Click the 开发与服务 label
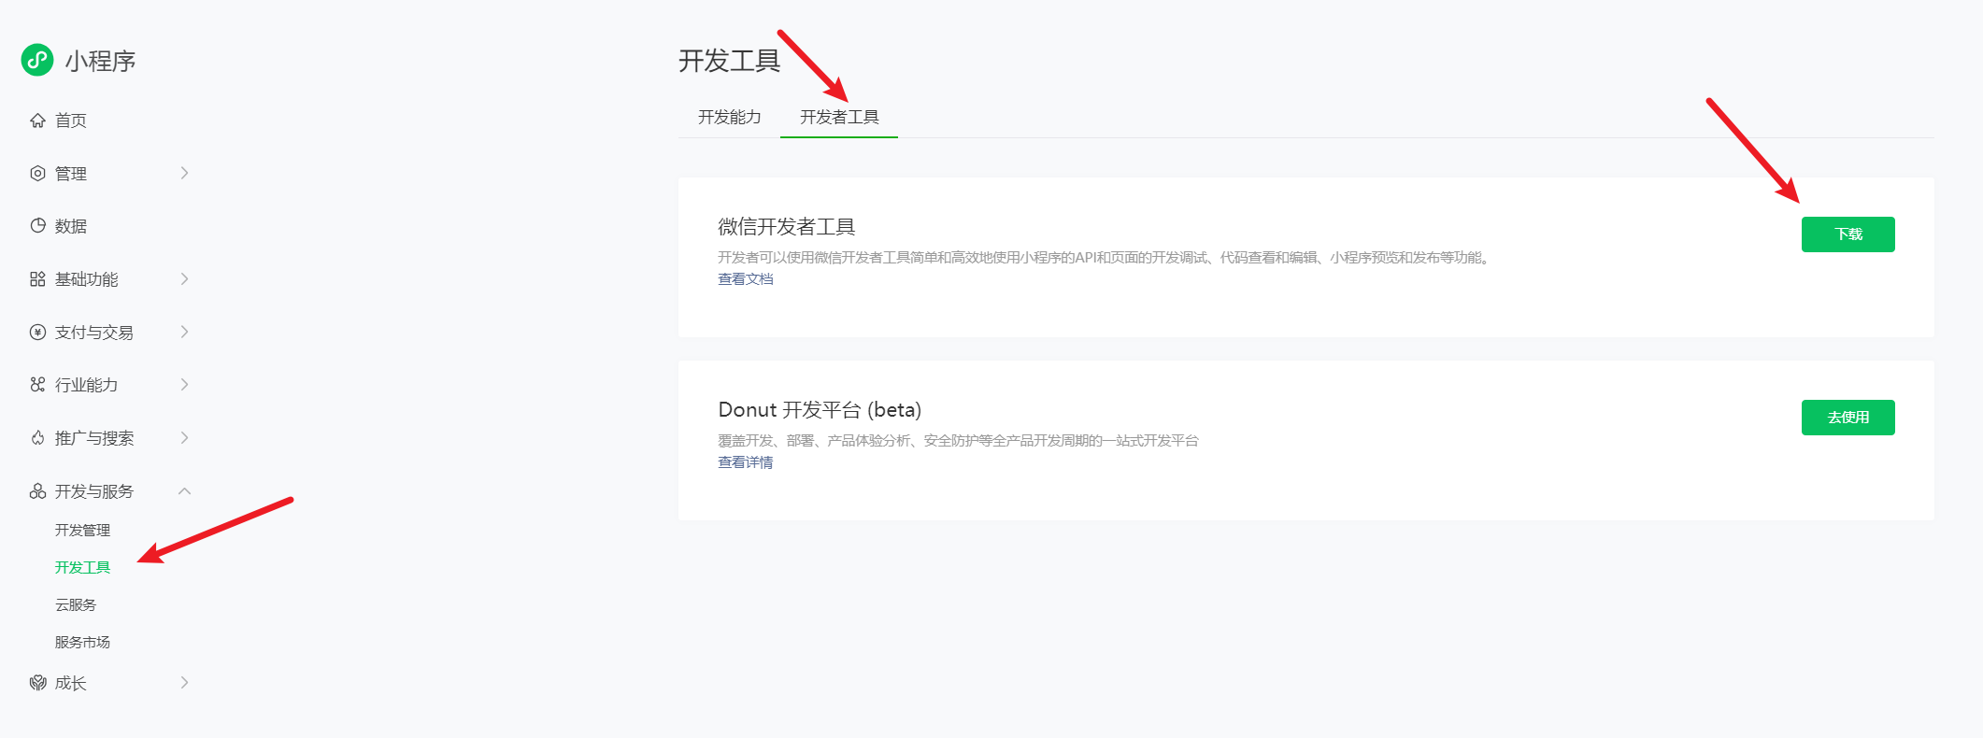Screen dimensions: 1983x738 94,491
